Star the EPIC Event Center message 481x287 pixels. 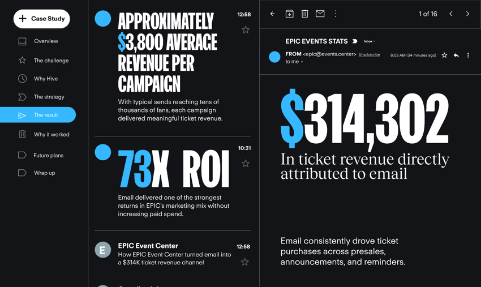click(x=245, y=262)
